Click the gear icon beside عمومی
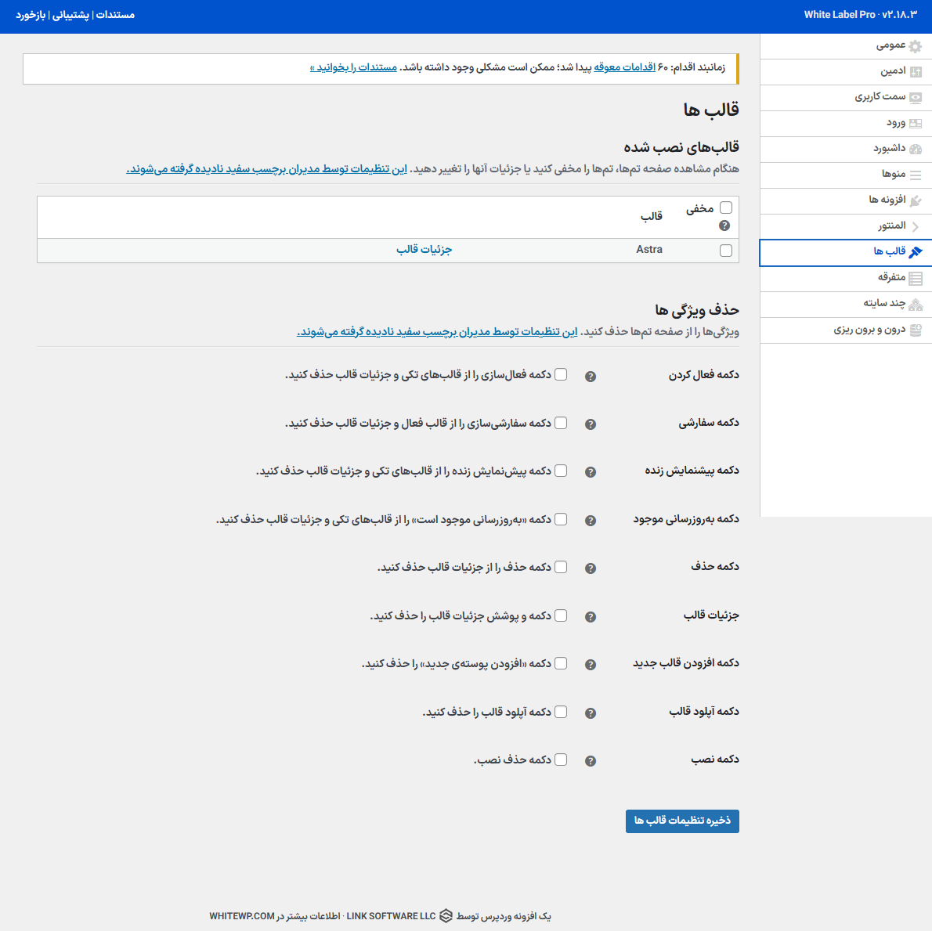The width and height of the screenshot is (932, 931). point(915,46)
